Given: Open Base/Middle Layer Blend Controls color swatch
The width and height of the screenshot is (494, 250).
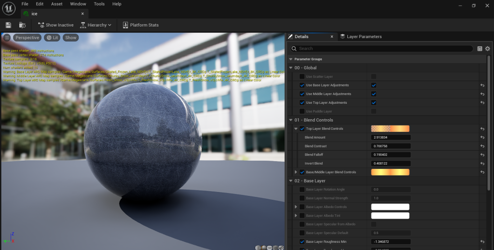Looking at the screenshot, I should (x=390, y=172).
